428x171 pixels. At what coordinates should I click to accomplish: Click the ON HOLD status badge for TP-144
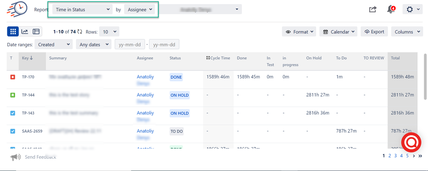[180, 95]
